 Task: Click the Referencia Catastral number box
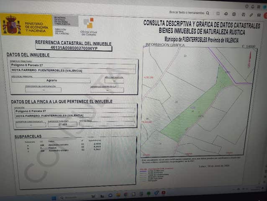pos(74,48)
